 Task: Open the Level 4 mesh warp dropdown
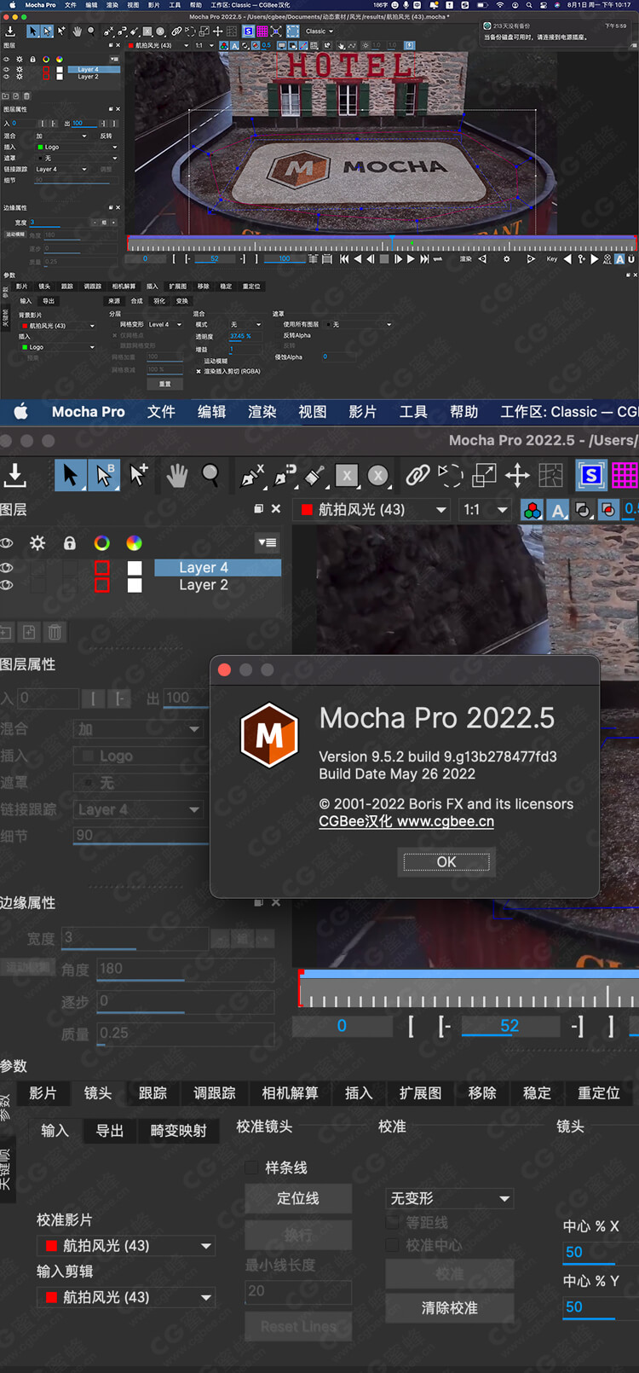click(164, 325)
